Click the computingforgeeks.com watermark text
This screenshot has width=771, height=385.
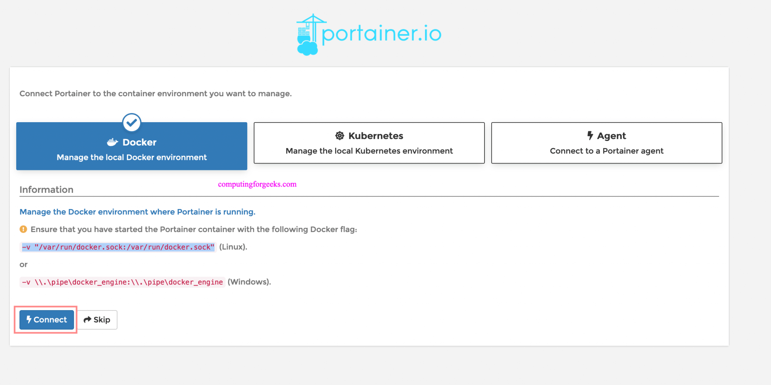tap(257, 184)
